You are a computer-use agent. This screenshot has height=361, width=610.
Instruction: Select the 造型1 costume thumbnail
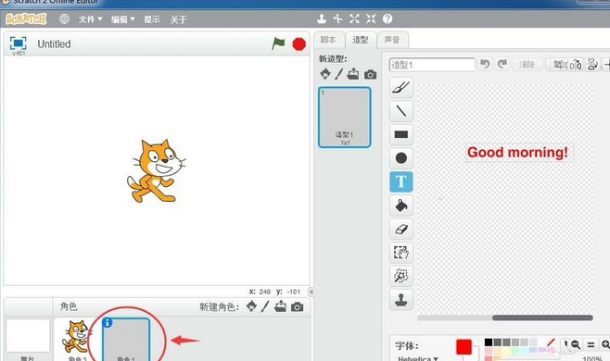tap(344, 118)
